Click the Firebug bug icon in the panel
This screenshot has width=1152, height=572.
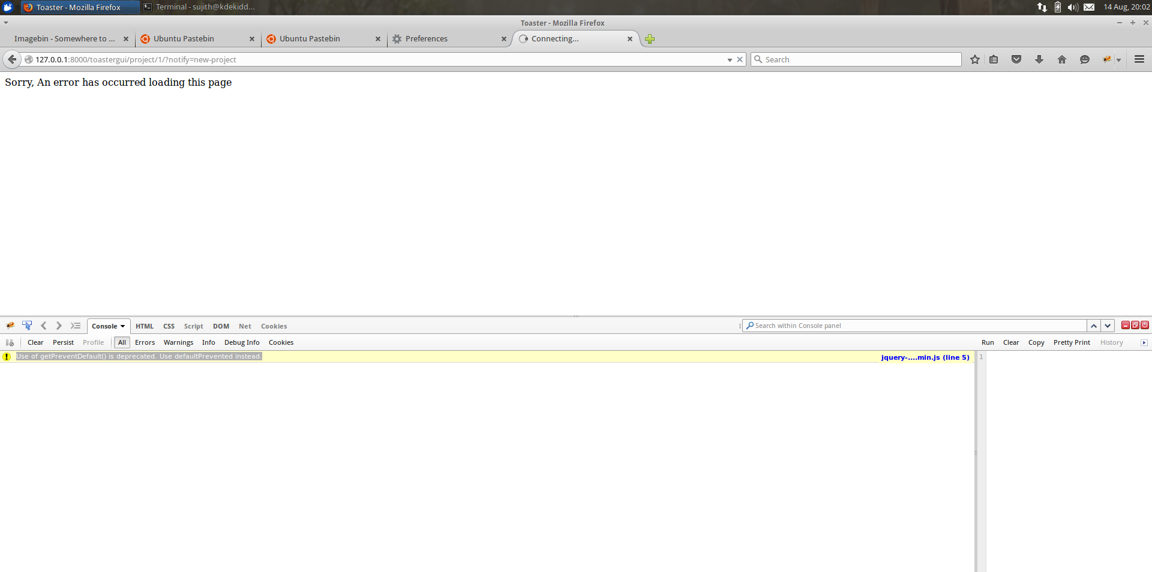pos(10,326)
